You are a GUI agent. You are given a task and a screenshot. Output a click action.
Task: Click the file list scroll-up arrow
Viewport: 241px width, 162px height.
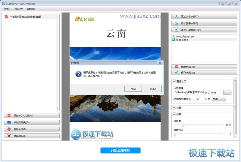58,16
